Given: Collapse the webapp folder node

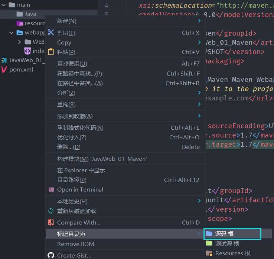Looking at the screenshot, I should pos(12,33).
